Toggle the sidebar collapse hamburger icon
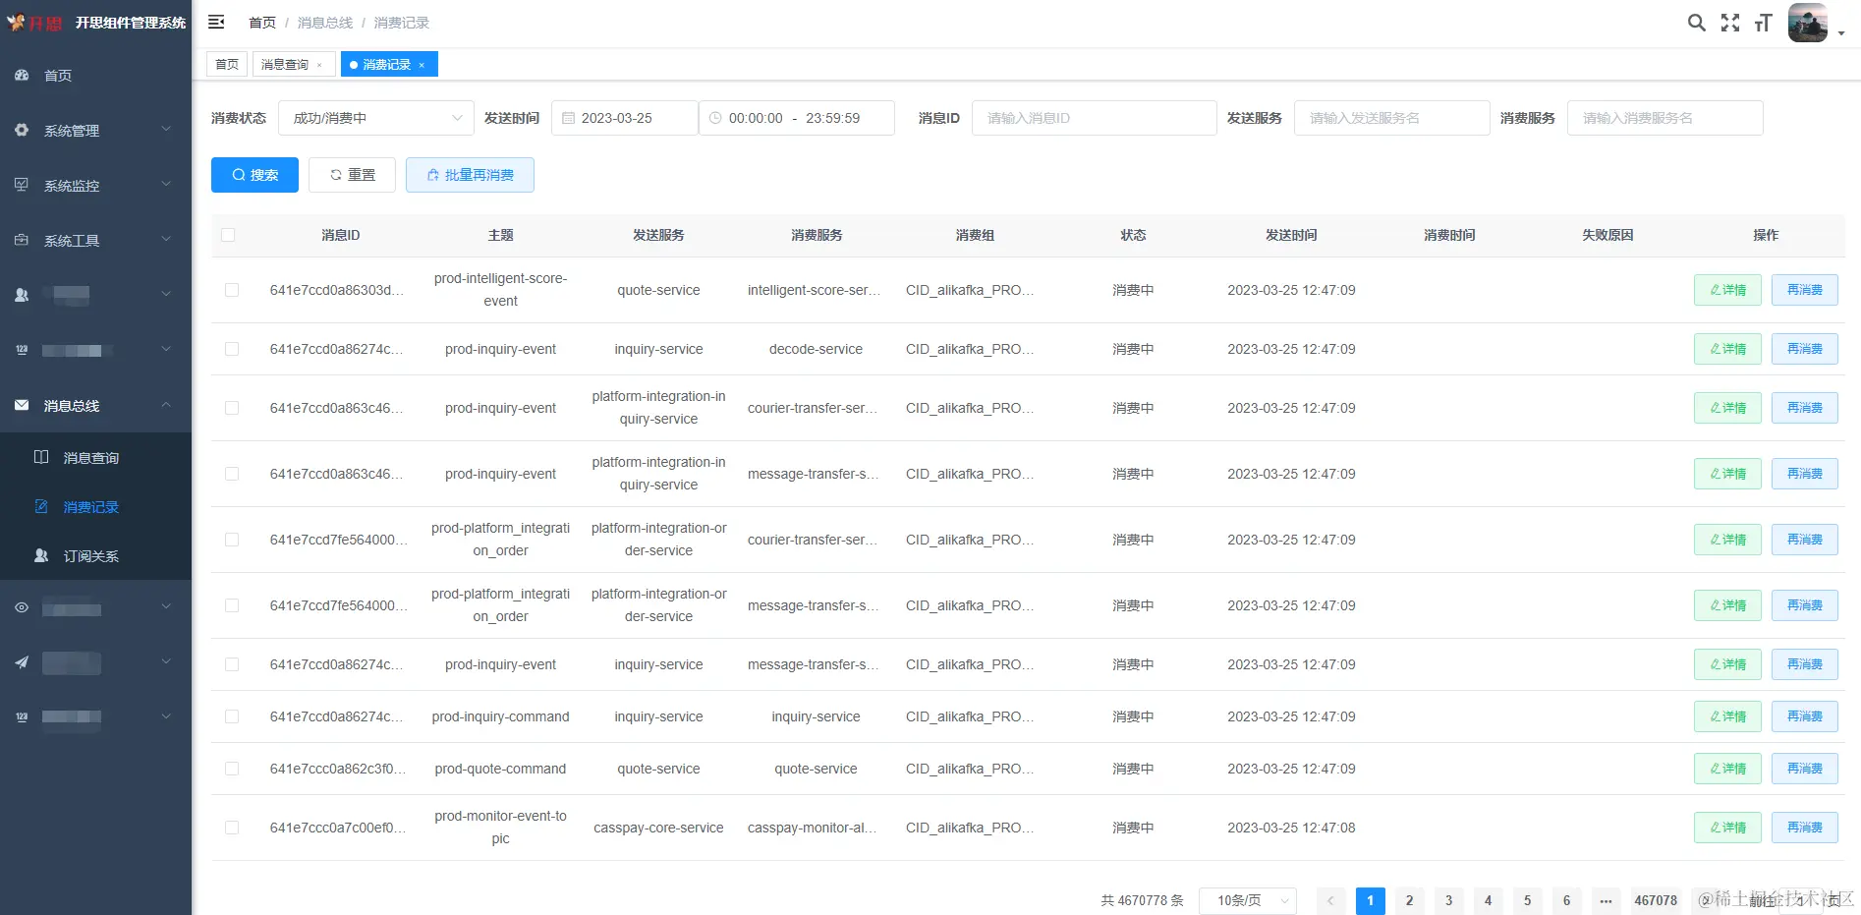 point(216,22)
